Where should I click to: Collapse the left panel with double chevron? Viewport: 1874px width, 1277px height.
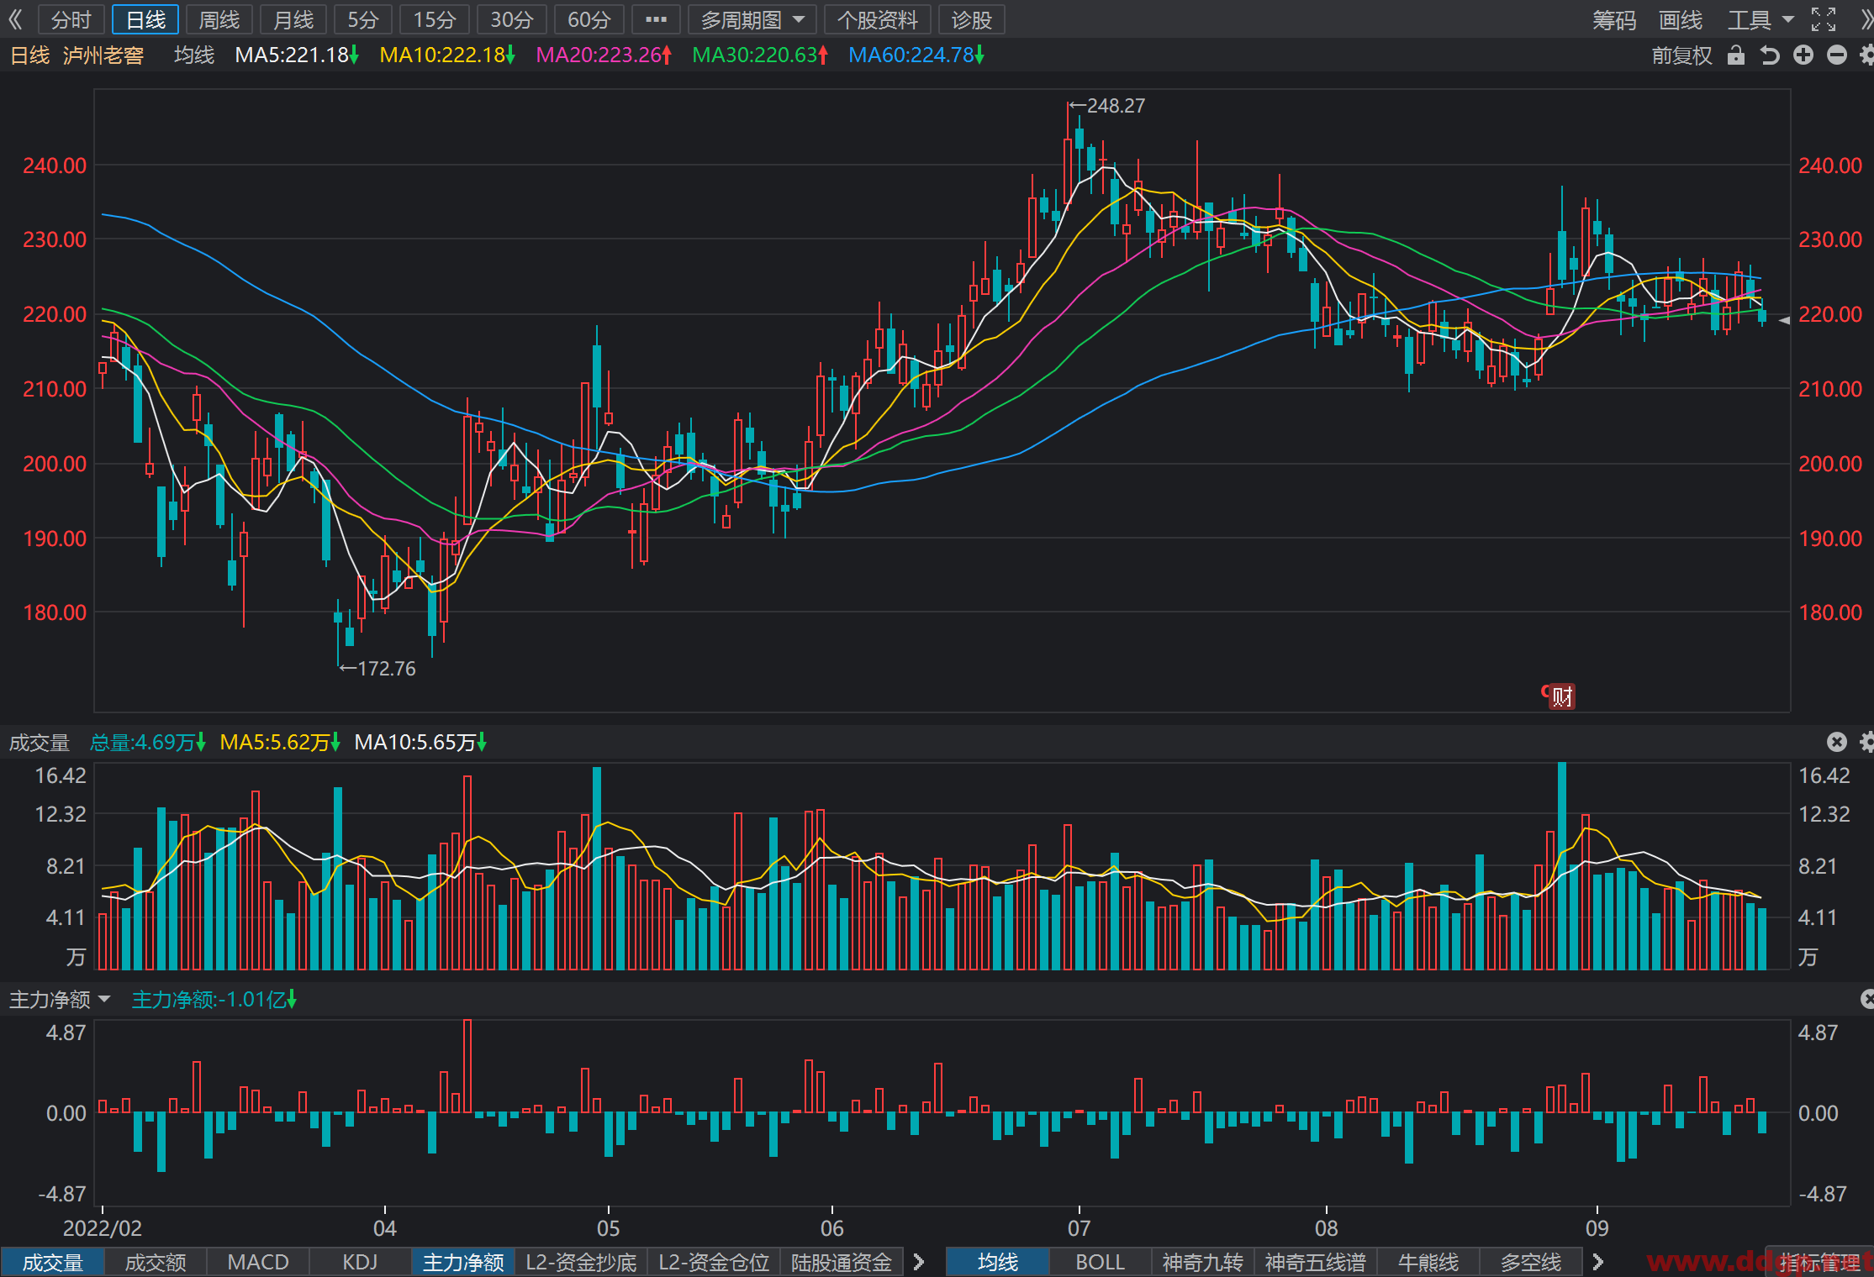(15, 19)
